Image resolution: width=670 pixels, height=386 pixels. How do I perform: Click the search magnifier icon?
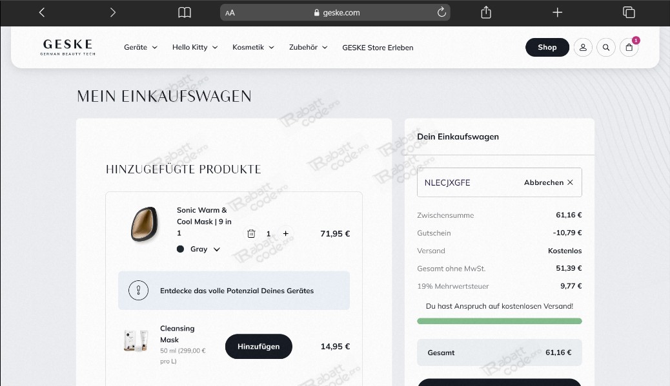pyautogui.click(x=605, y=47)
